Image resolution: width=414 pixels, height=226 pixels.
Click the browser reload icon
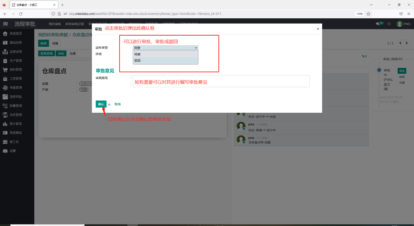tap(21, 14)
